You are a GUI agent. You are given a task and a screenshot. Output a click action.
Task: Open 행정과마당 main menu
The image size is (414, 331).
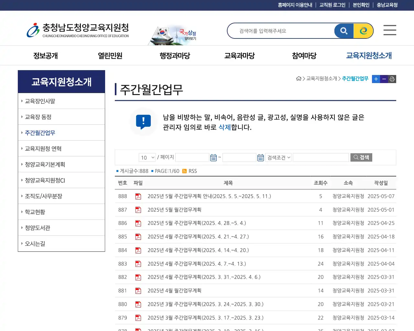[175, 56]
